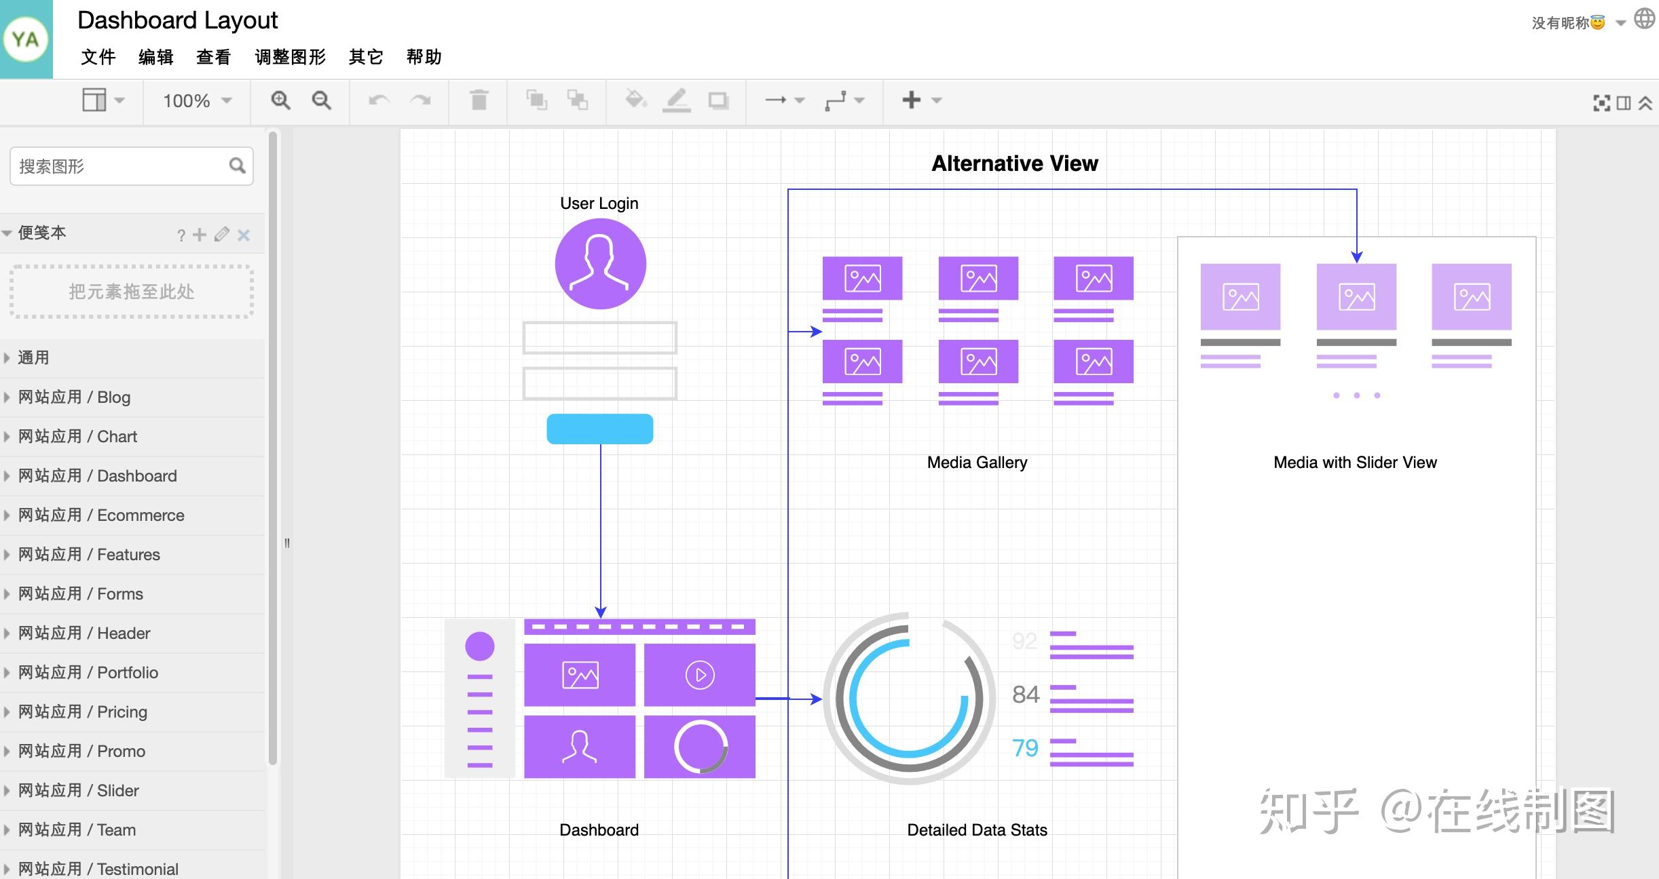Open the 100% zoom level dropdown

pos(197,100)
